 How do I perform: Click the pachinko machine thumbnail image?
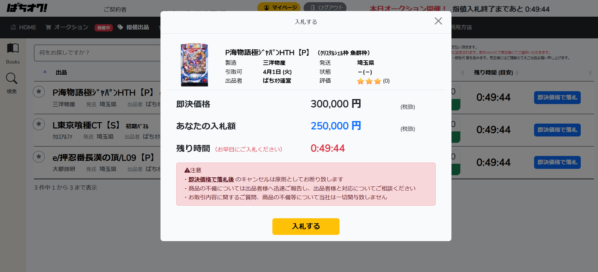(194, 65)
